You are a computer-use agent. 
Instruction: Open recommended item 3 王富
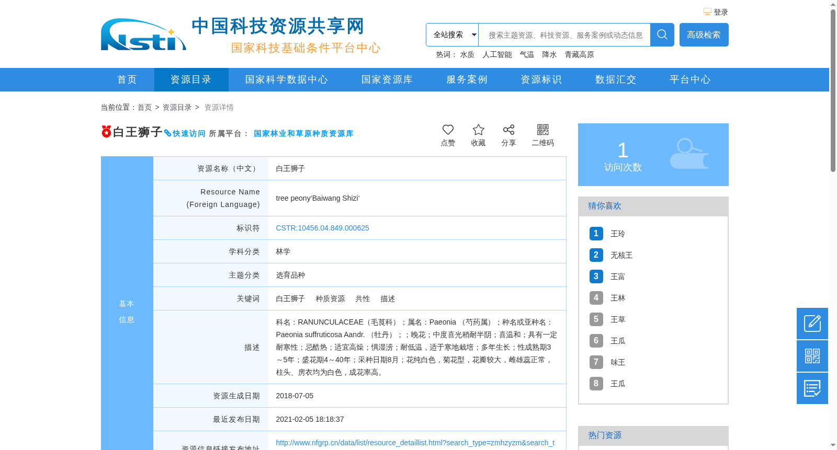618,276
